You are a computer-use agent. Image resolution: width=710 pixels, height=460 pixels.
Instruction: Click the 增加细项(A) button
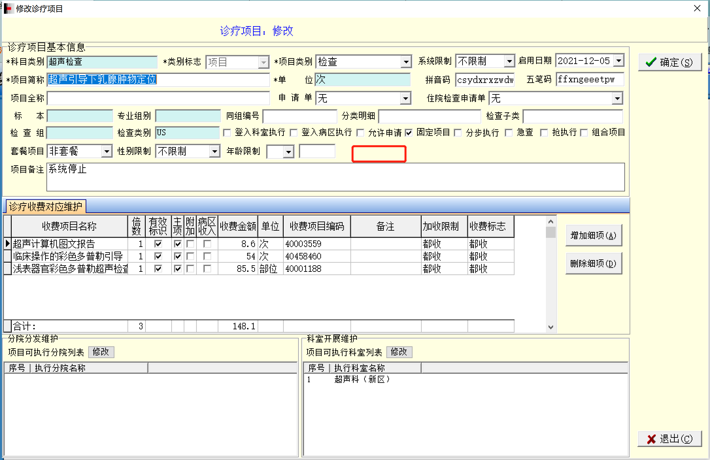593,235
